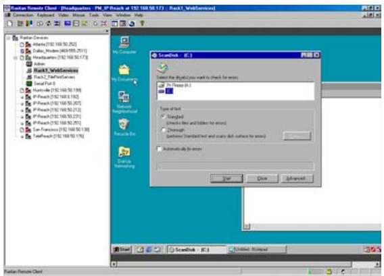Click the yellow lock icon in status bar
The image size is (384, 276).
[329, 271]
